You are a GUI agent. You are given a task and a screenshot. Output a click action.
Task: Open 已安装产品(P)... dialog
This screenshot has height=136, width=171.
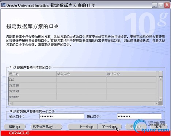coord(46,127)
